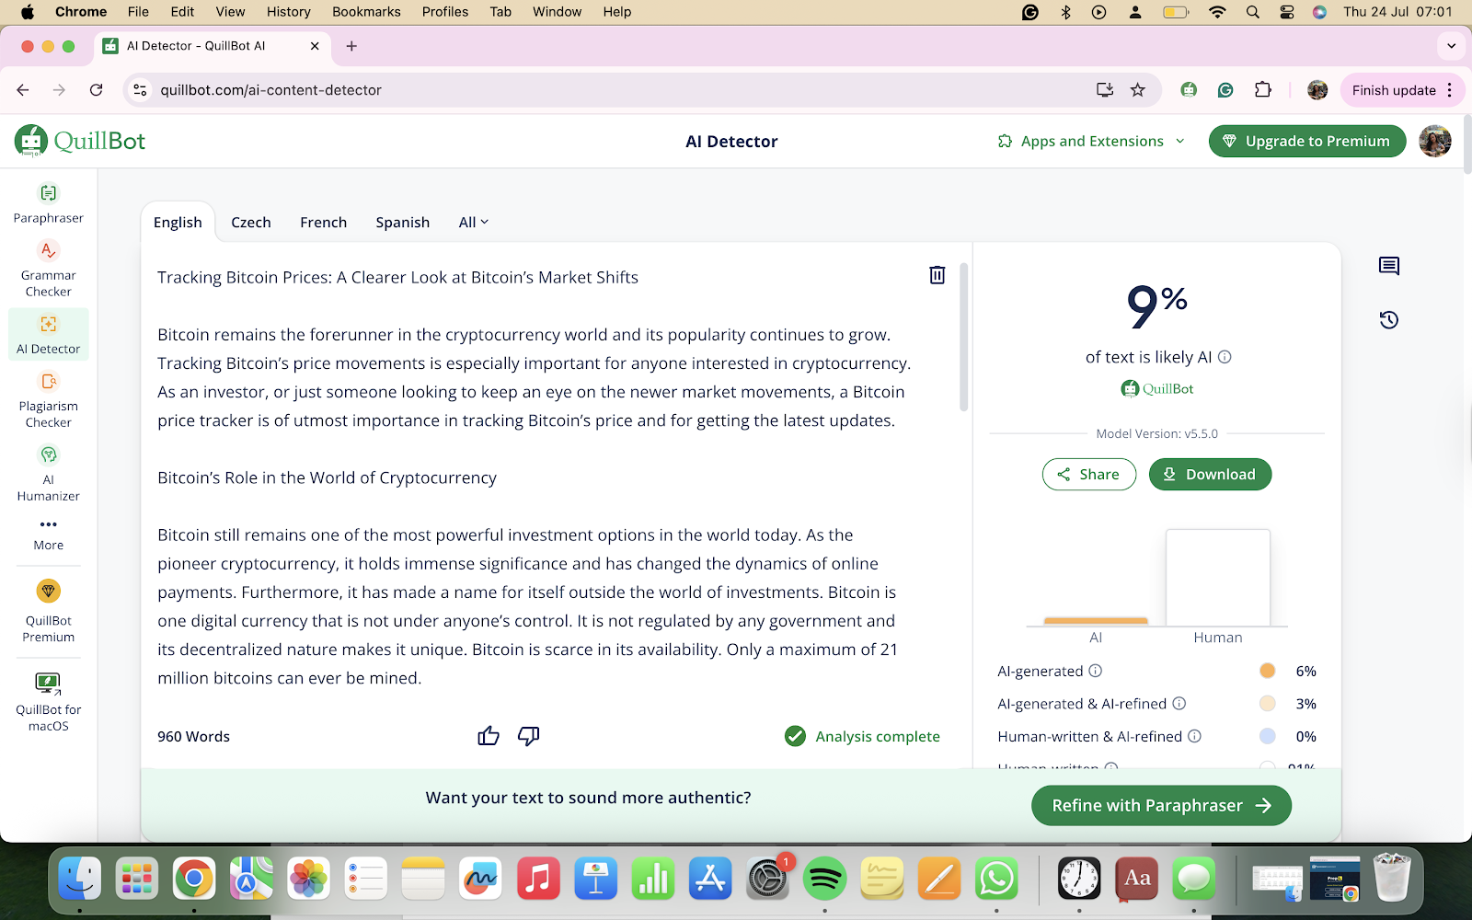Close the AI Detector browser tab

[315, 45]
